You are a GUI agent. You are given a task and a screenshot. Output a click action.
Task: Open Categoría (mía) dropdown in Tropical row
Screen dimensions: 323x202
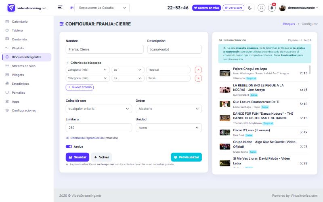coord(88,70)
